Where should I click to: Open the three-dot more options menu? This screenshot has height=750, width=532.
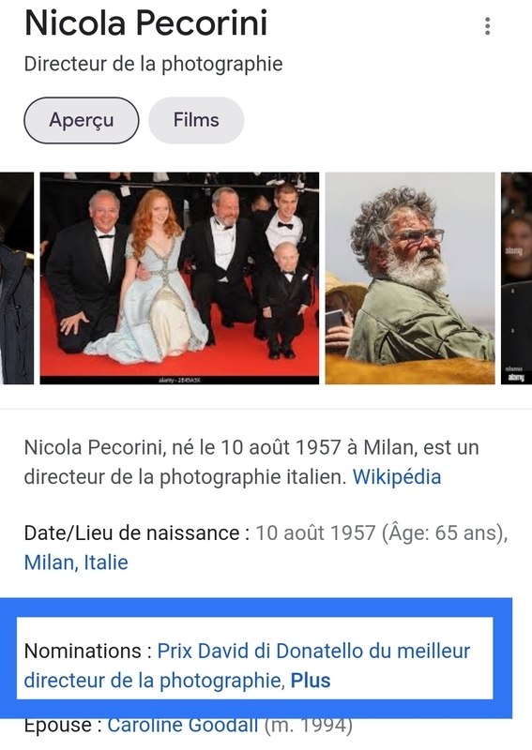pos(487,26)
